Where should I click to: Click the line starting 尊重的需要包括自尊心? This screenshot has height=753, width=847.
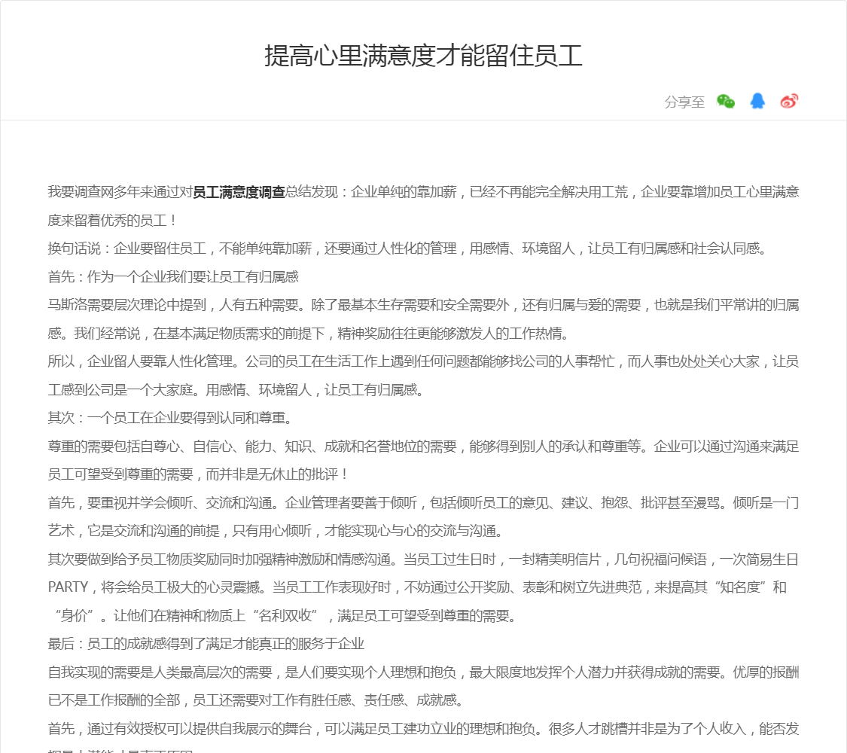pos(423,447)
